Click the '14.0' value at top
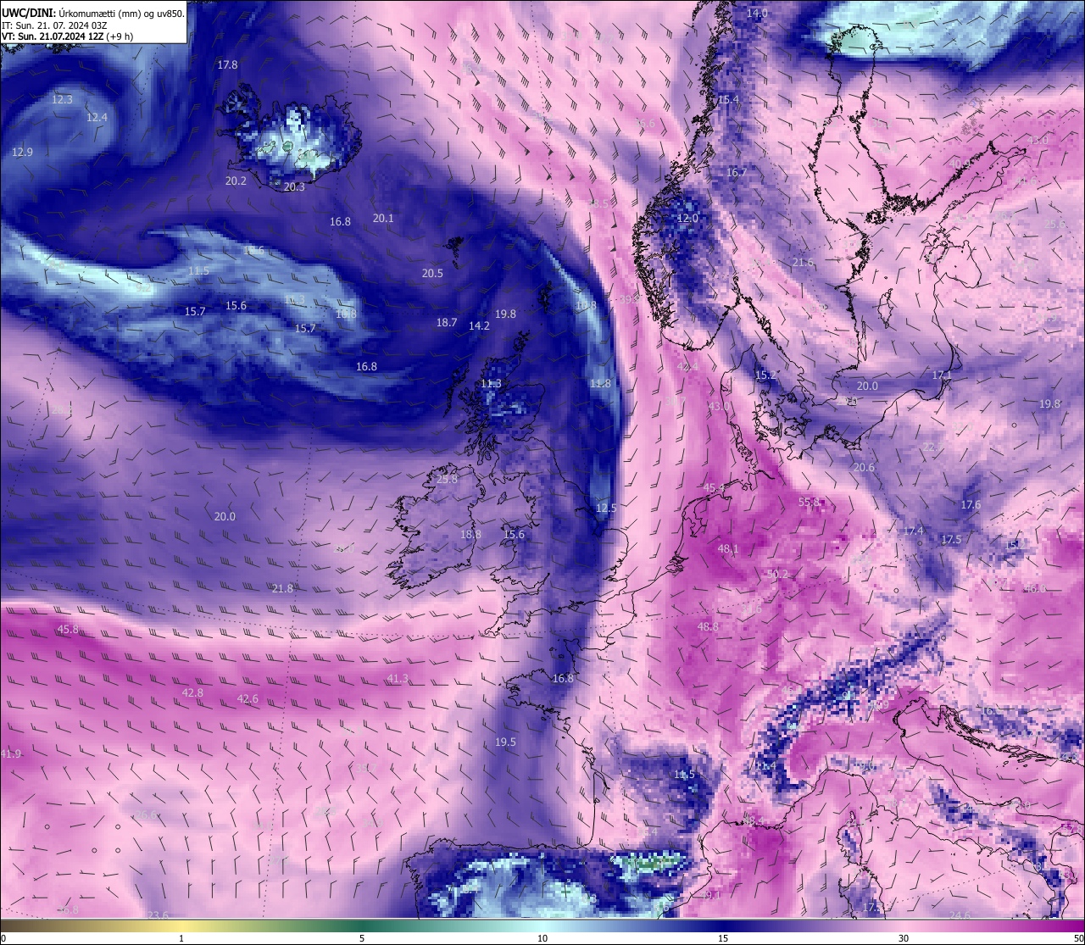 click(x=757, y=13)
